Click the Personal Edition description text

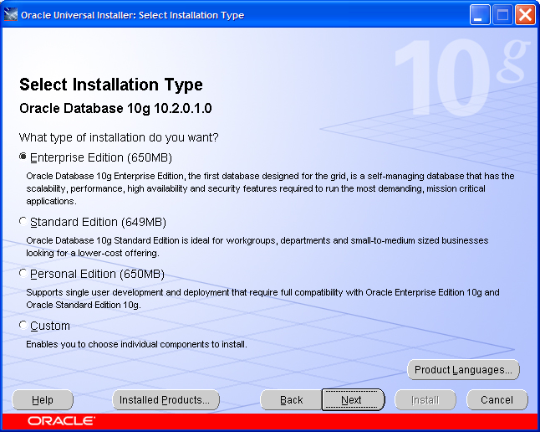(262, 299)
